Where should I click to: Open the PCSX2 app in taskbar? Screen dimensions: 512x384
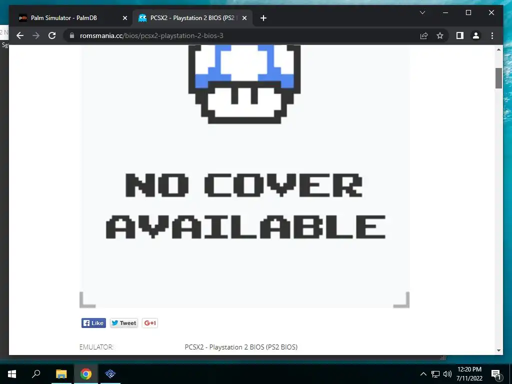coord(110,374)
